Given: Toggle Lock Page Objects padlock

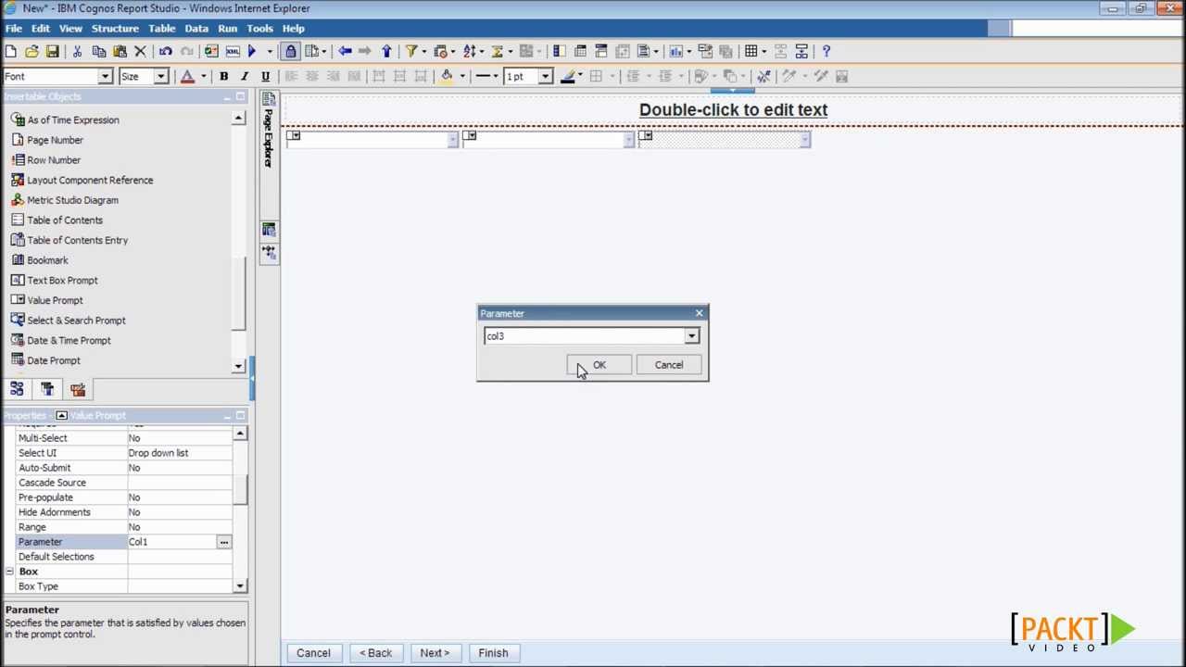Looking at the screenshot, I should [291, 52].
